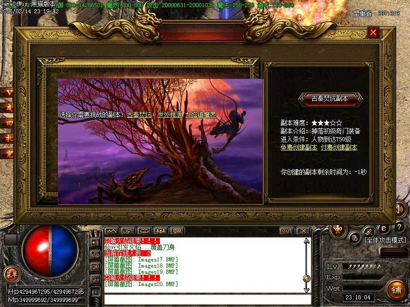Open the character figure round icon
The image size is (410, 307).
338,230
